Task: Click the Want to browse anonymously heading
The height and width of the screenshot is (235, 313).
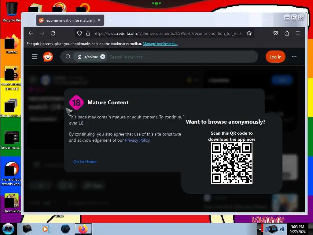Action: coord(226,122)
